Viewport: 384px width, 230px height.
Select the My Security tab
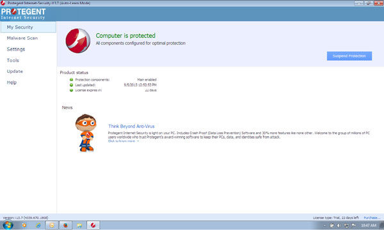pos(28,27)
